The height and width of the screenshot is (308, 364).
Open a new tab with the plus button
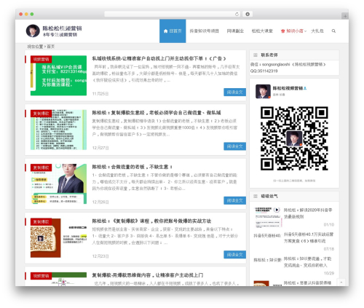(345, 16)
